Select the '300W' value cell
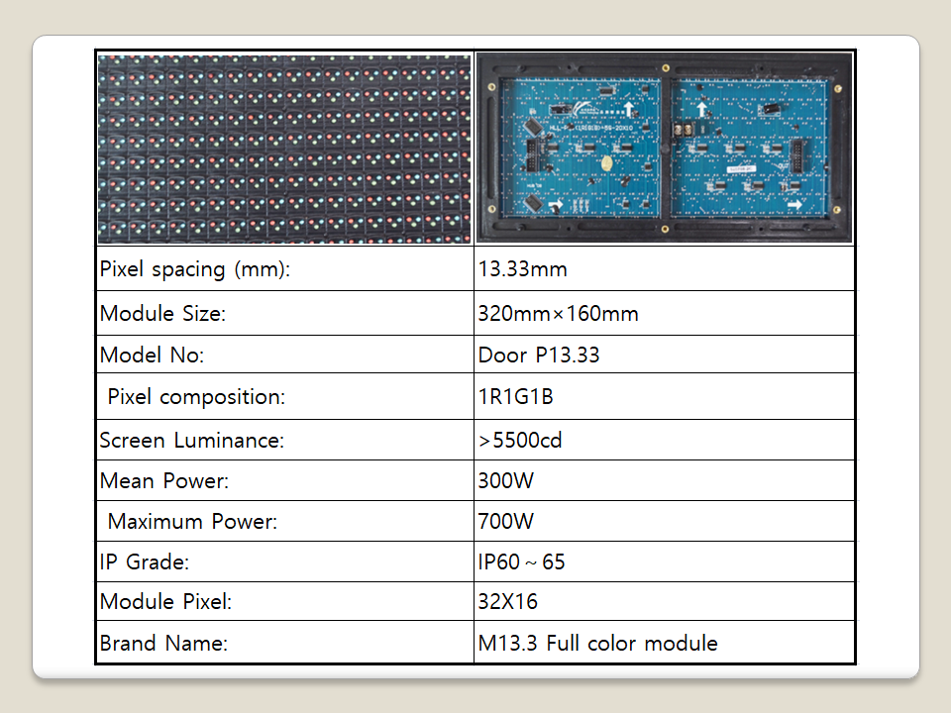The image size is (951, 713). [x=505, y=481]
